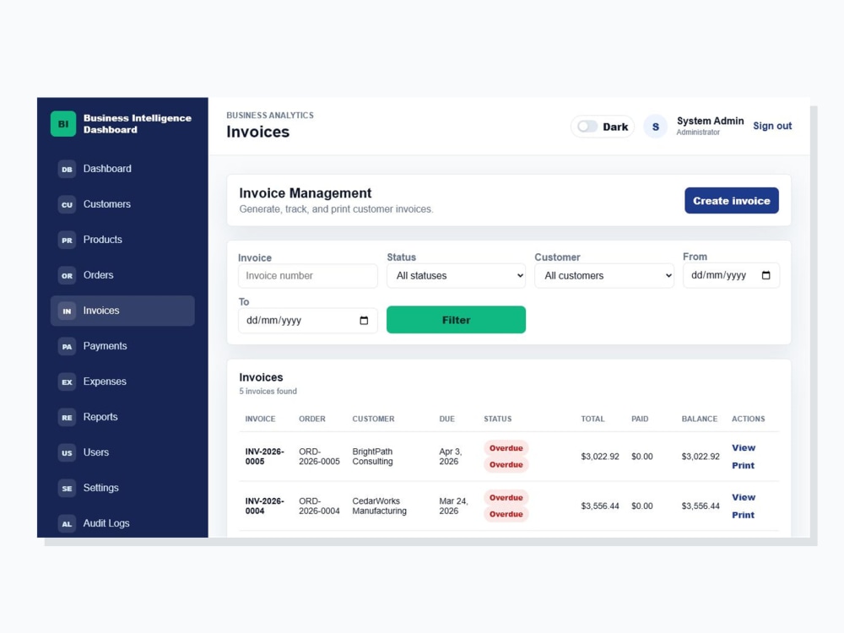
Task: Open the From date calendar picker icon
Action: (x=766, y=275)
